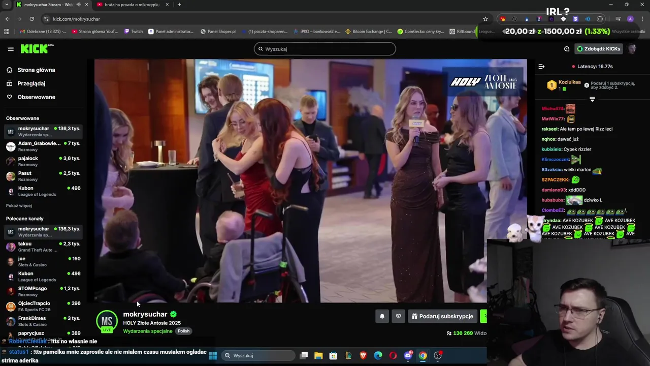Open the Twitch bookmark

[x=134, y=32]
